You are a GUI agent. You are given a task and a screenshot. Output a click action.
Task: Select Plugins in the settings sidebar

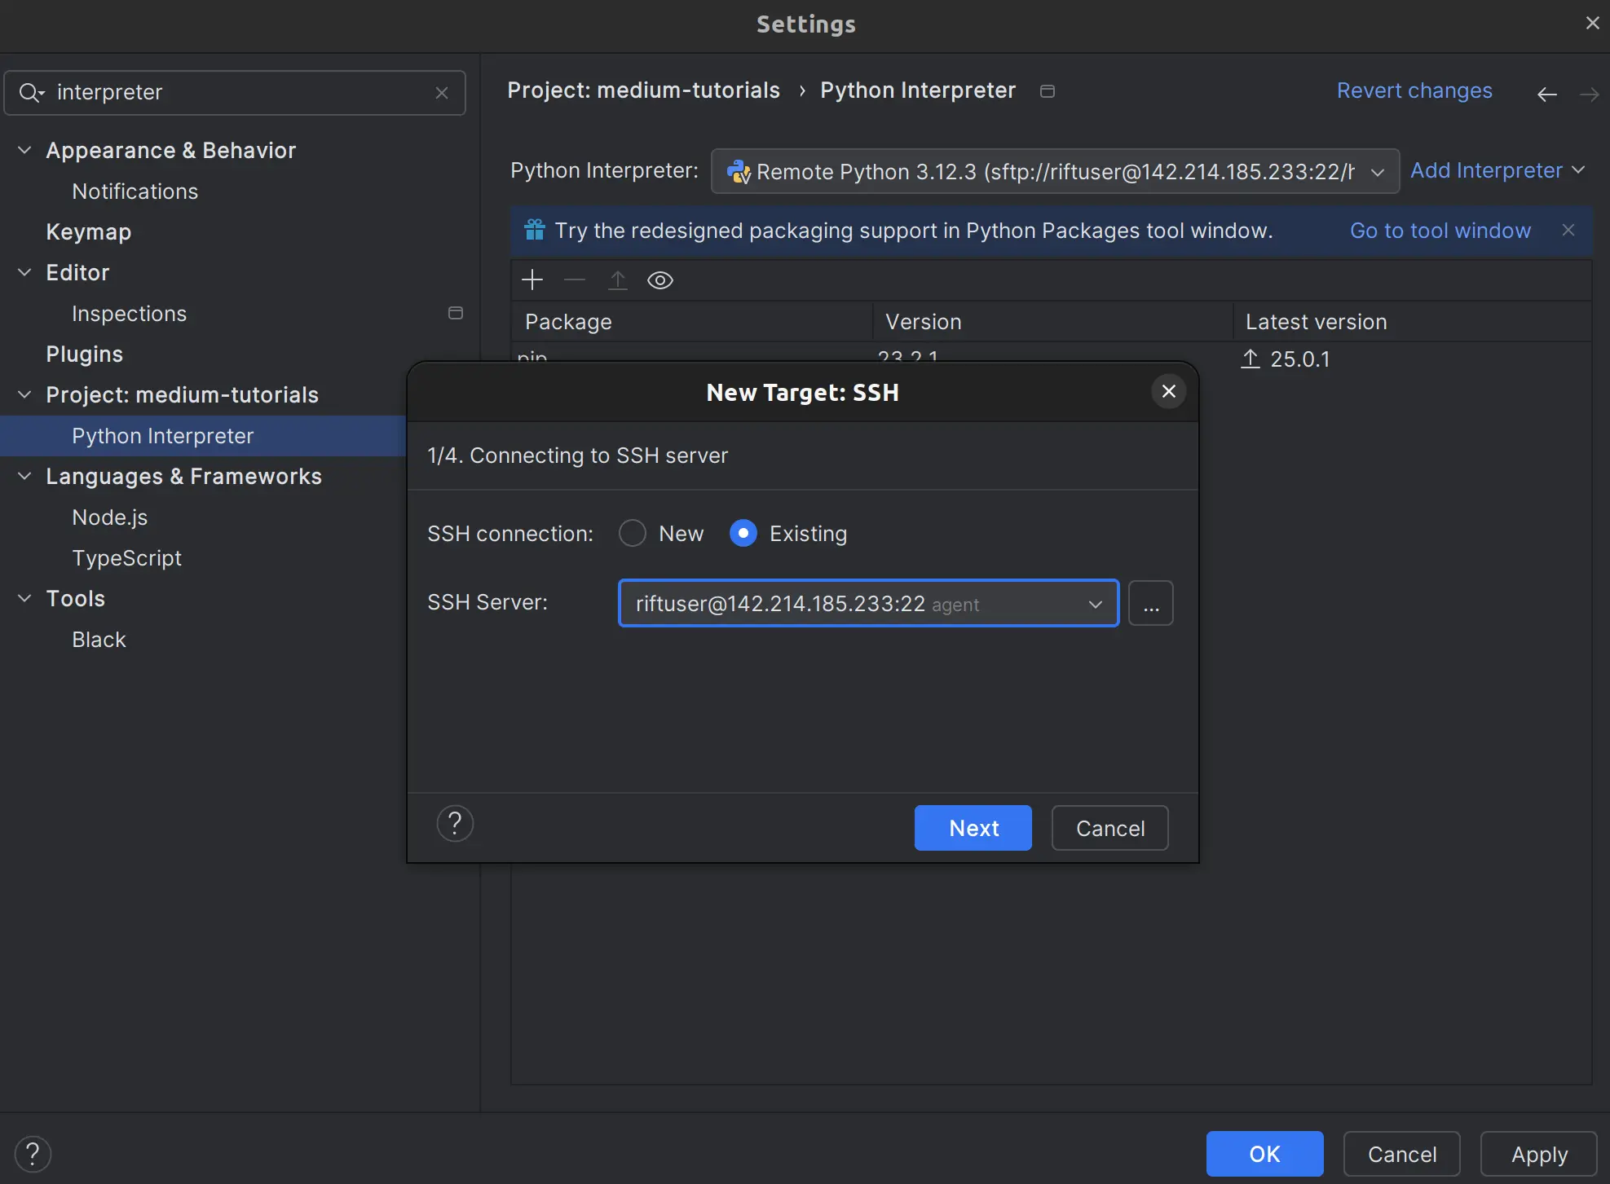tap(84, 354)
